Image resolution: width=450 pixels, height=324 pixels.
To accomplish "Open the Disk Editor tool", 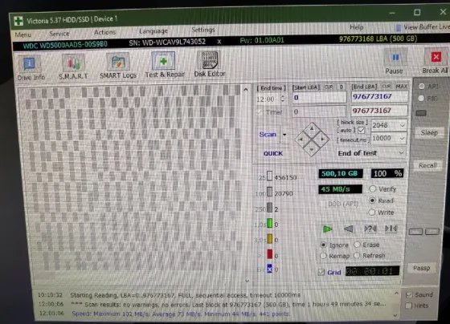I will click(x=210, y=60).
